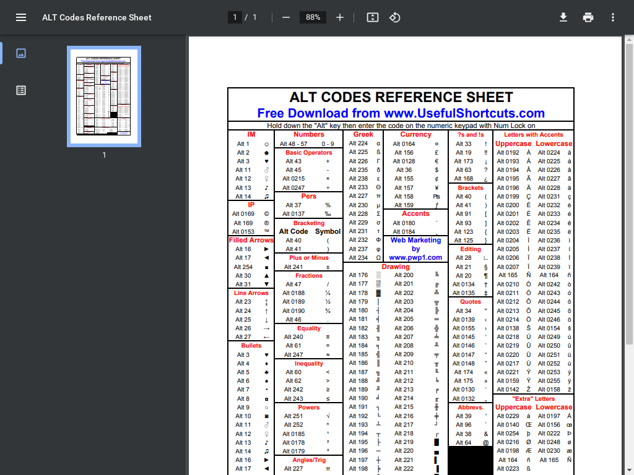Click the zoom in plus button

coord(340,17)
